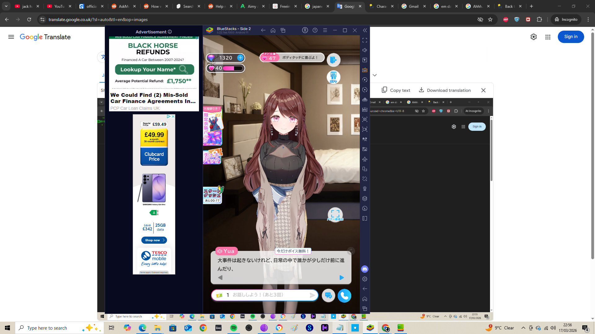The height and width of the screenshot is (334, 595).
Task: Open Spotify from taskbar
Action: pos(234,328)
